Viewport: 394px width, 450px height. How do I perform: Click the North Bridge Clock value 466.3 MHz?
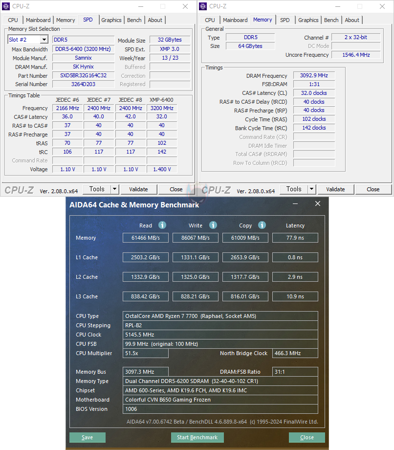[295, 353]
